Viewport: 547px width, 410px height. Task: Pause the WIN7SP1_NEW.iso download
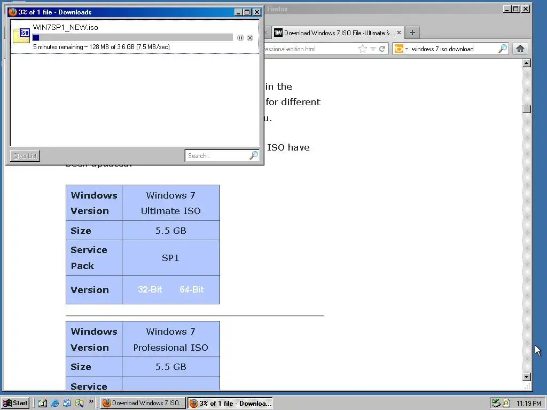tap(240, 38)
